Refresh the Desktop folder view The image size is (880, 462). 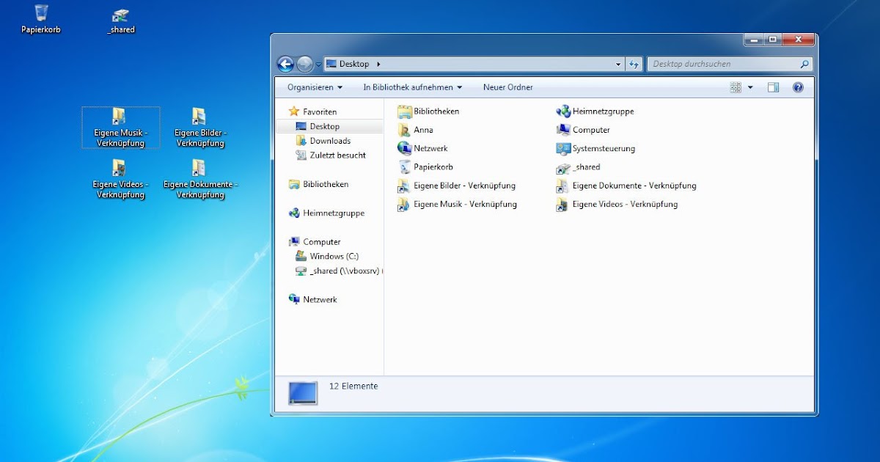click(634, 65)
